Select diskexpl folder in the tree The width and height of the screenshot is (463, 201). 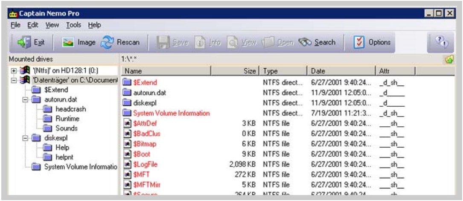click(x=56, y=138)
